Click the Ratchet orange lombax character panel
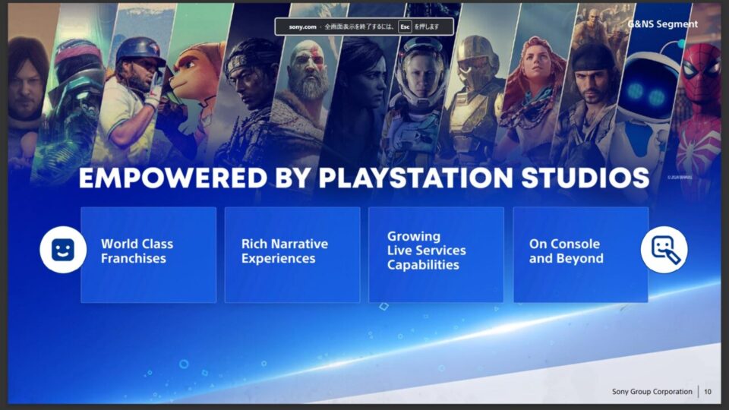729x410 pixels. 193,88
